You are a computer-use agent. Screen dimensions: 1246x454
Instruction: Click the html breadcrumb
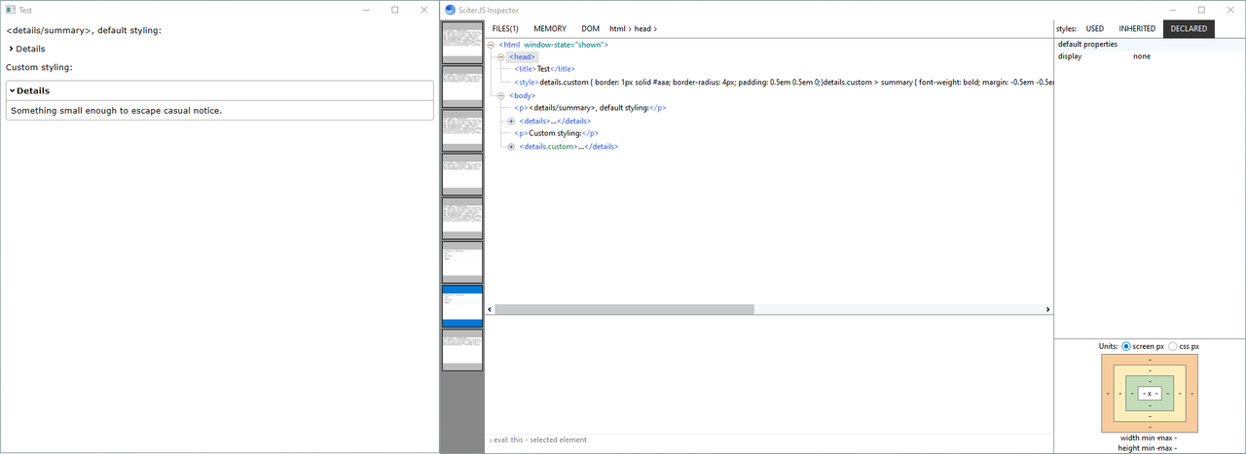point(617,29)
